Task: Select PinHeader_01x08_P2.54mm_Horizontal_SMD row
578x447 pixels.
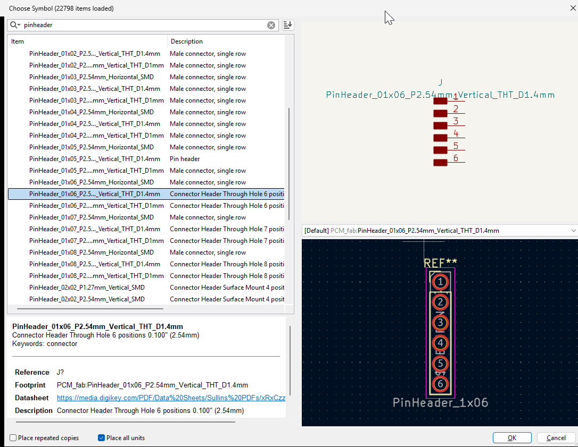Action: pos(146,252)
